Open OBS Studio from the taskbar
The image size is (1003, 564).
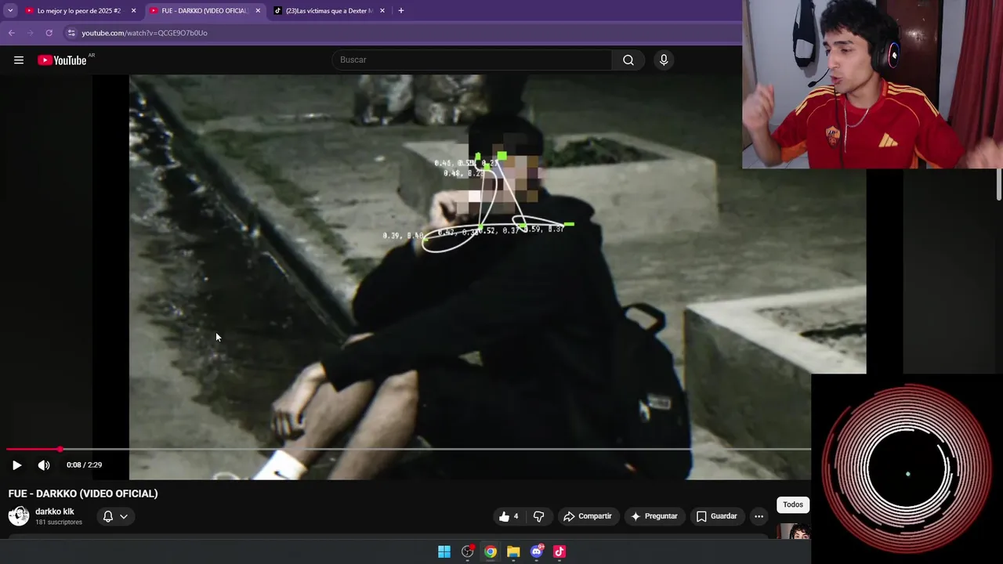468,551
